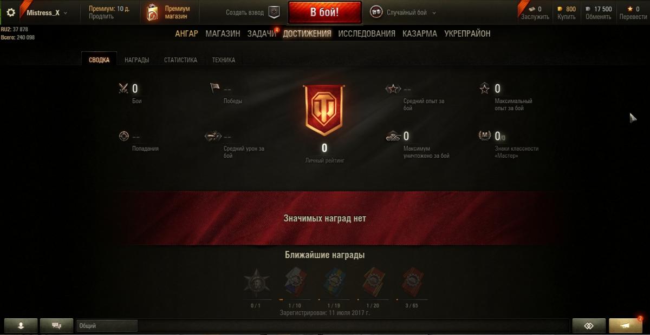
Task: Start battle with the В бой! button
Action: pos(324,13)
